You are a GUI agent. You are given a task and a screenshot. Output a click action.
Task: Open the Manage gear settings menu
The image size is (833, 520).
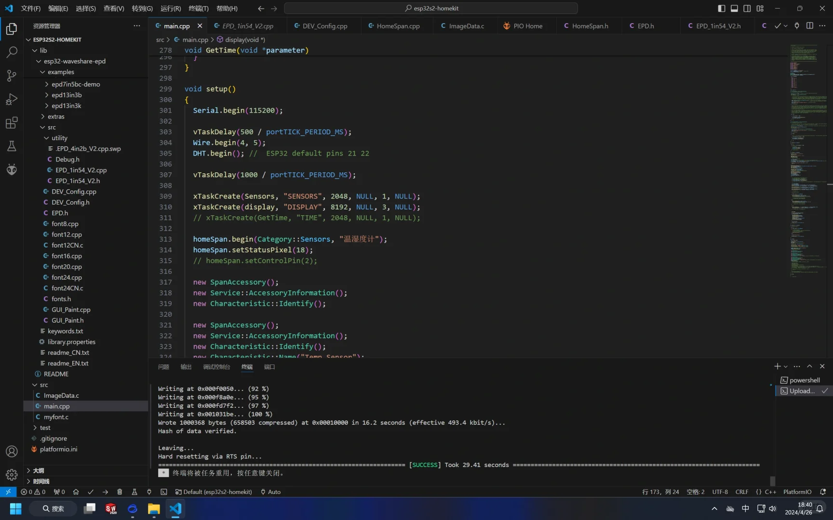pos(12,475)
